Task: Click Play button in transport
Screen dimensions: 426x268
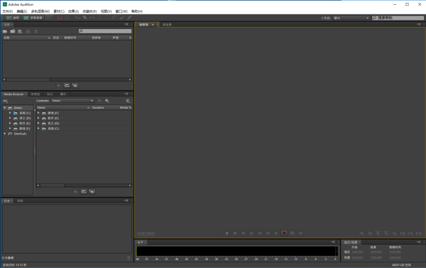Action: point(235,233)
